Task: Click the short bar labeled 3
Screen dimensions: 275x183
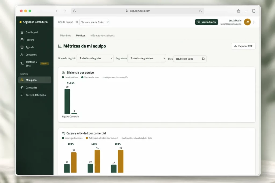Action: pos(74,114)
